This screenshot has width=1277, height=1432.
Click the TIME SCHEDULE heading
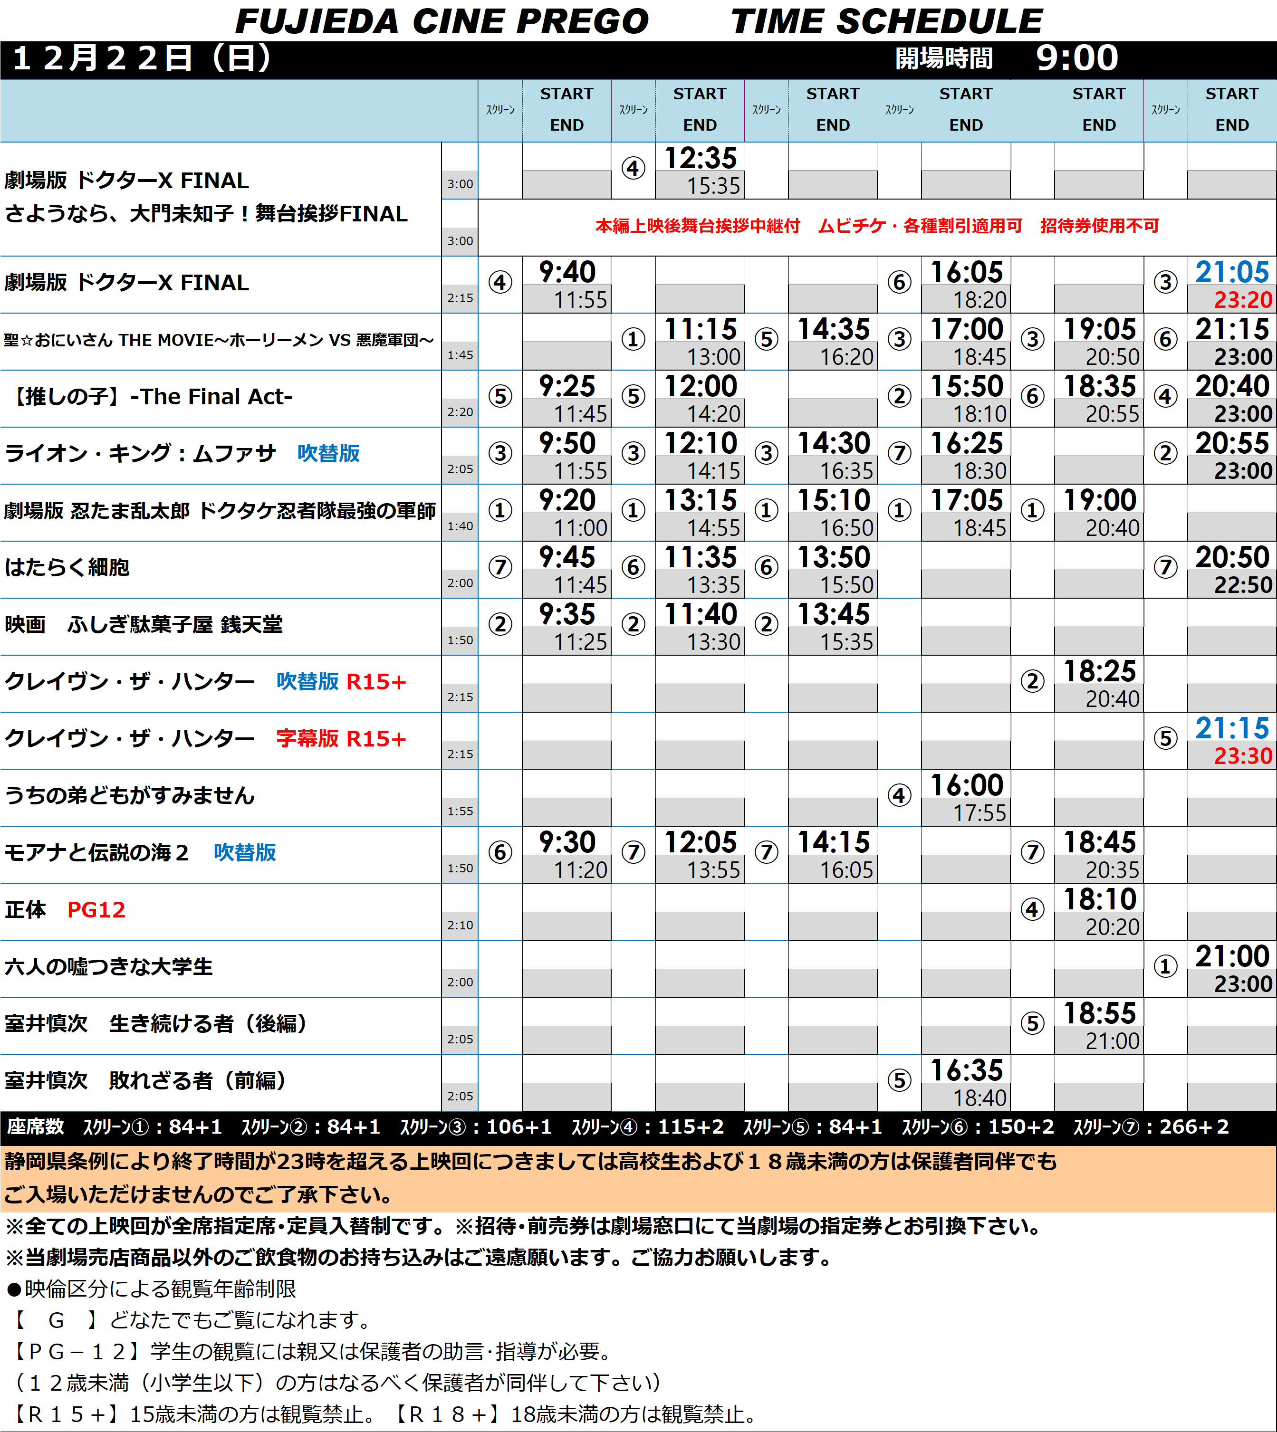pos(887,21)
